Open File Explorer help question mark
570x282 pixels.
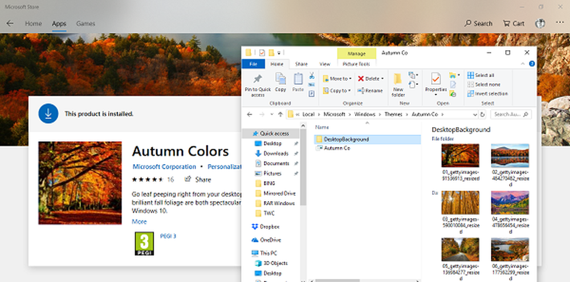(x=531, y=64)
